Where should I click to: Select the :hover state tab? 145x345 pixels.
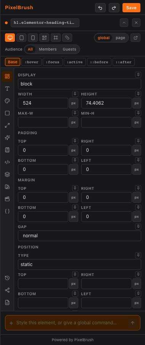(x=32, y=62)
